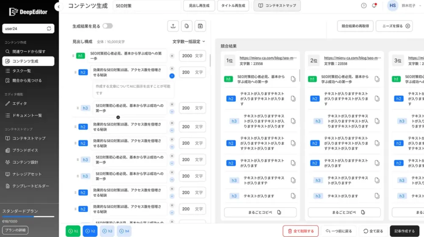The height and width of the screenshot is (237, 424).
Task: Click the 全て削除する button
Action: (301, 231)
